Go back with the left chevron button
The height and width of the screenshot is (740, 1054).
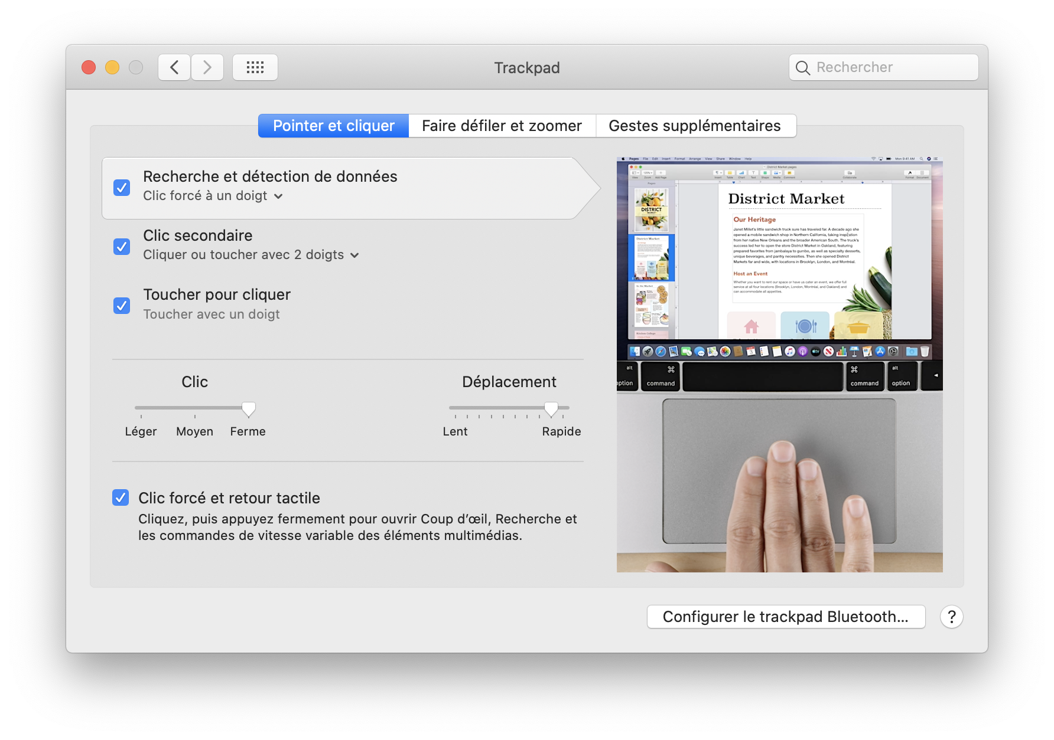point(174,67)
